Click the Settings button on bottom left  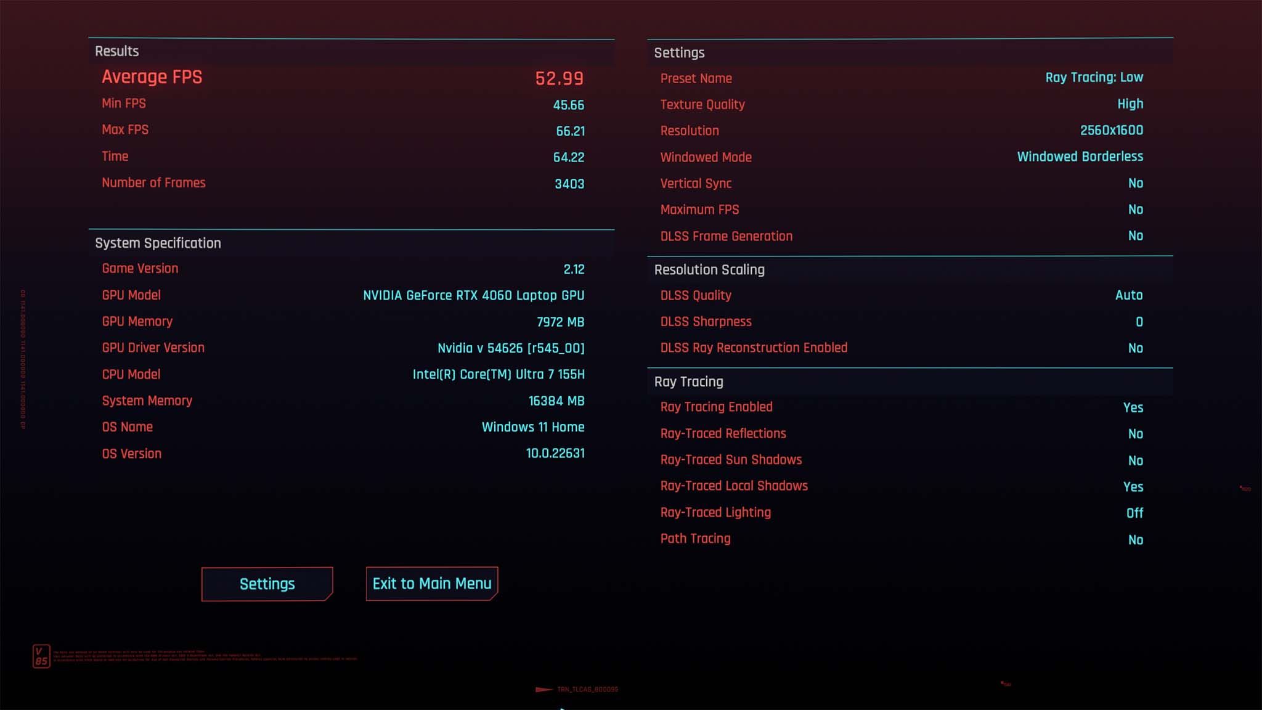point(267,584)
